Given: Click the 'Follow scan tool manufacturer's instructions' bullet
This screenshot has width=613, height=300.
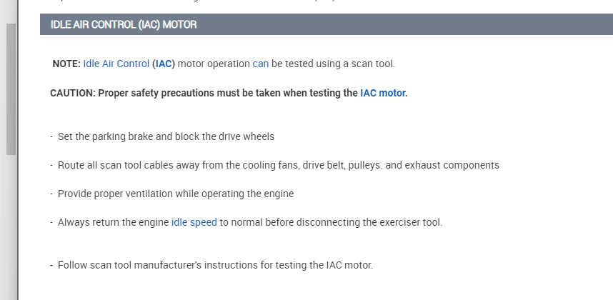Looking at the screenshot, I should coord(214,265).
